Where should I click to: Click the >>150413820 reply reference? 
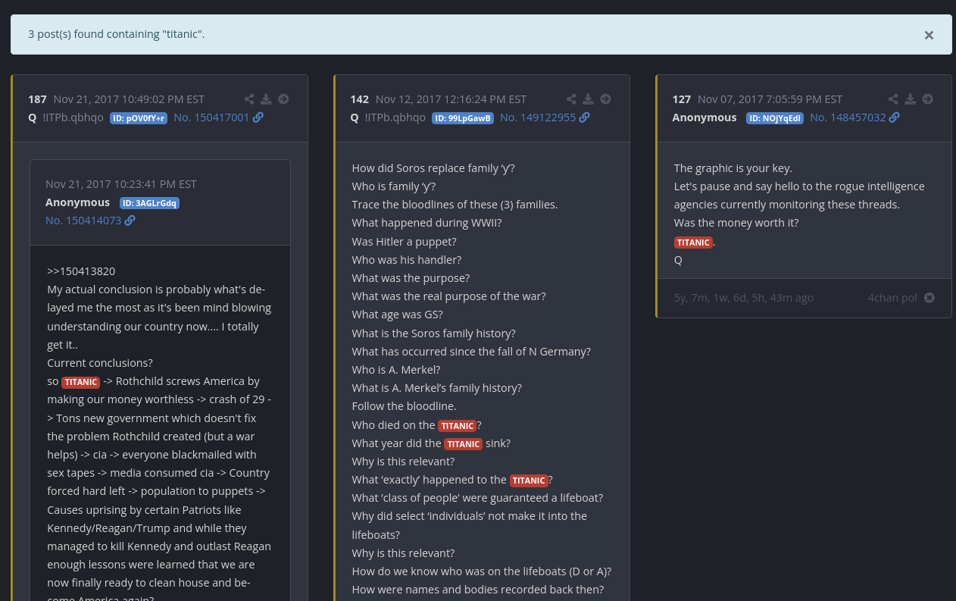tap(81, 271)
